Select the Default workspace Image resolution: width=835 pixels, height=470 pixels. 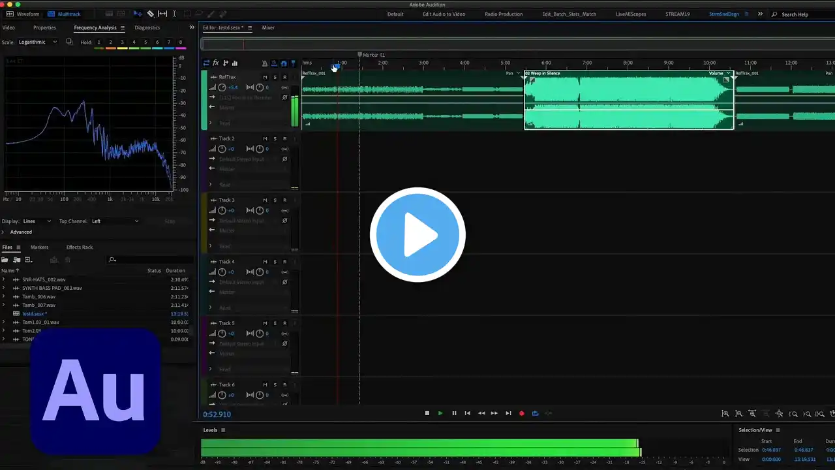click(x=395, y=14)
